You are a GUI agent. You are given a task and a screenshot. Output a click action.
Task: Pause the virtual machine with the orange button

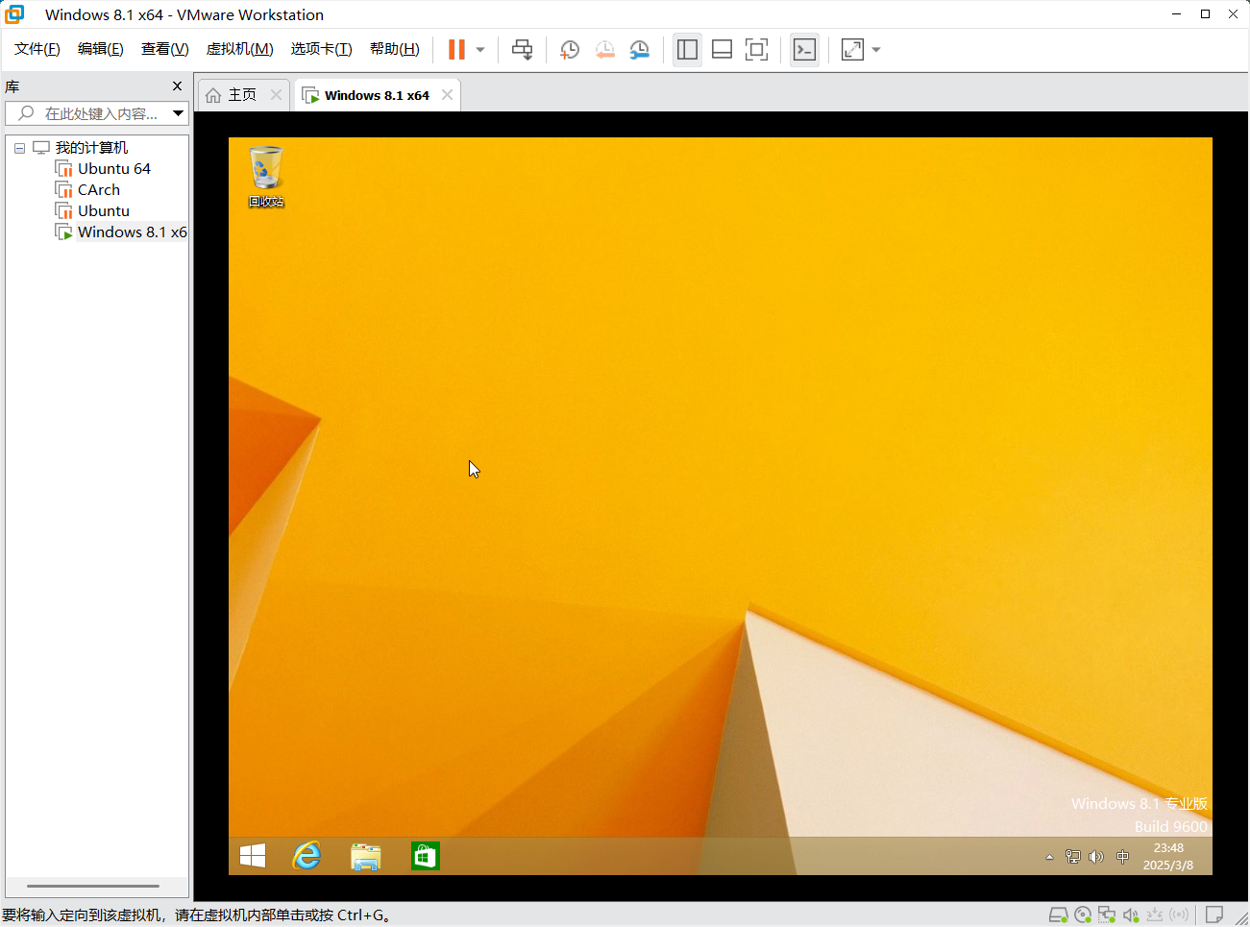(456, 50)
